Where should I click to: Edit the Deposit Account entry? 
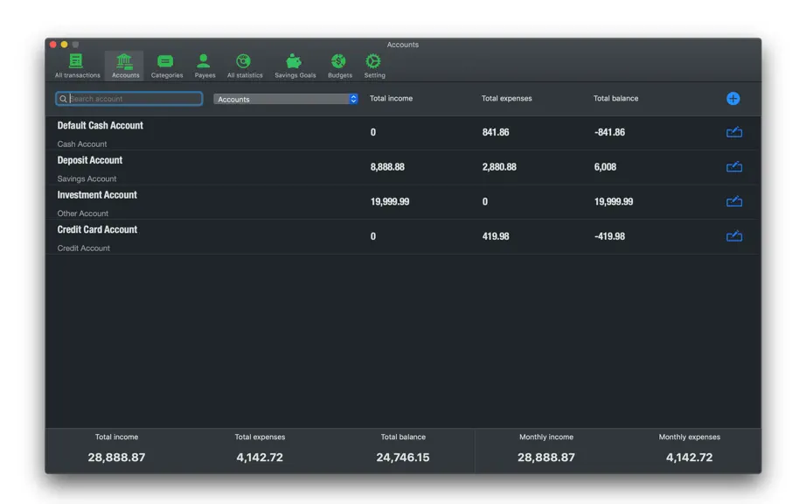(x=734, y=166)
